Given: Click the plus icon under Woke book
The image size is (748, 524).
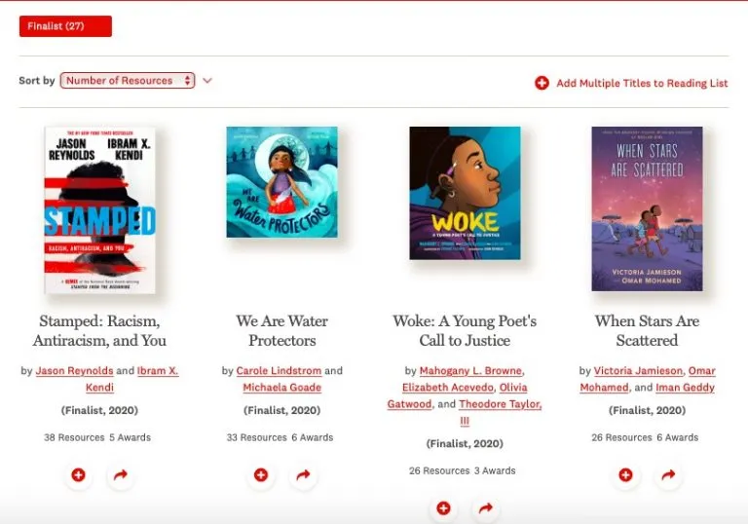Looking at the screenshot, I should click(443, 508).
